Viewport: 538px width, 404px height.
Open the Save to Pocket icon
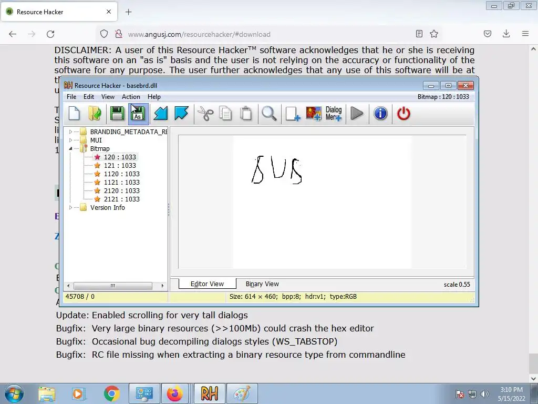488,34
